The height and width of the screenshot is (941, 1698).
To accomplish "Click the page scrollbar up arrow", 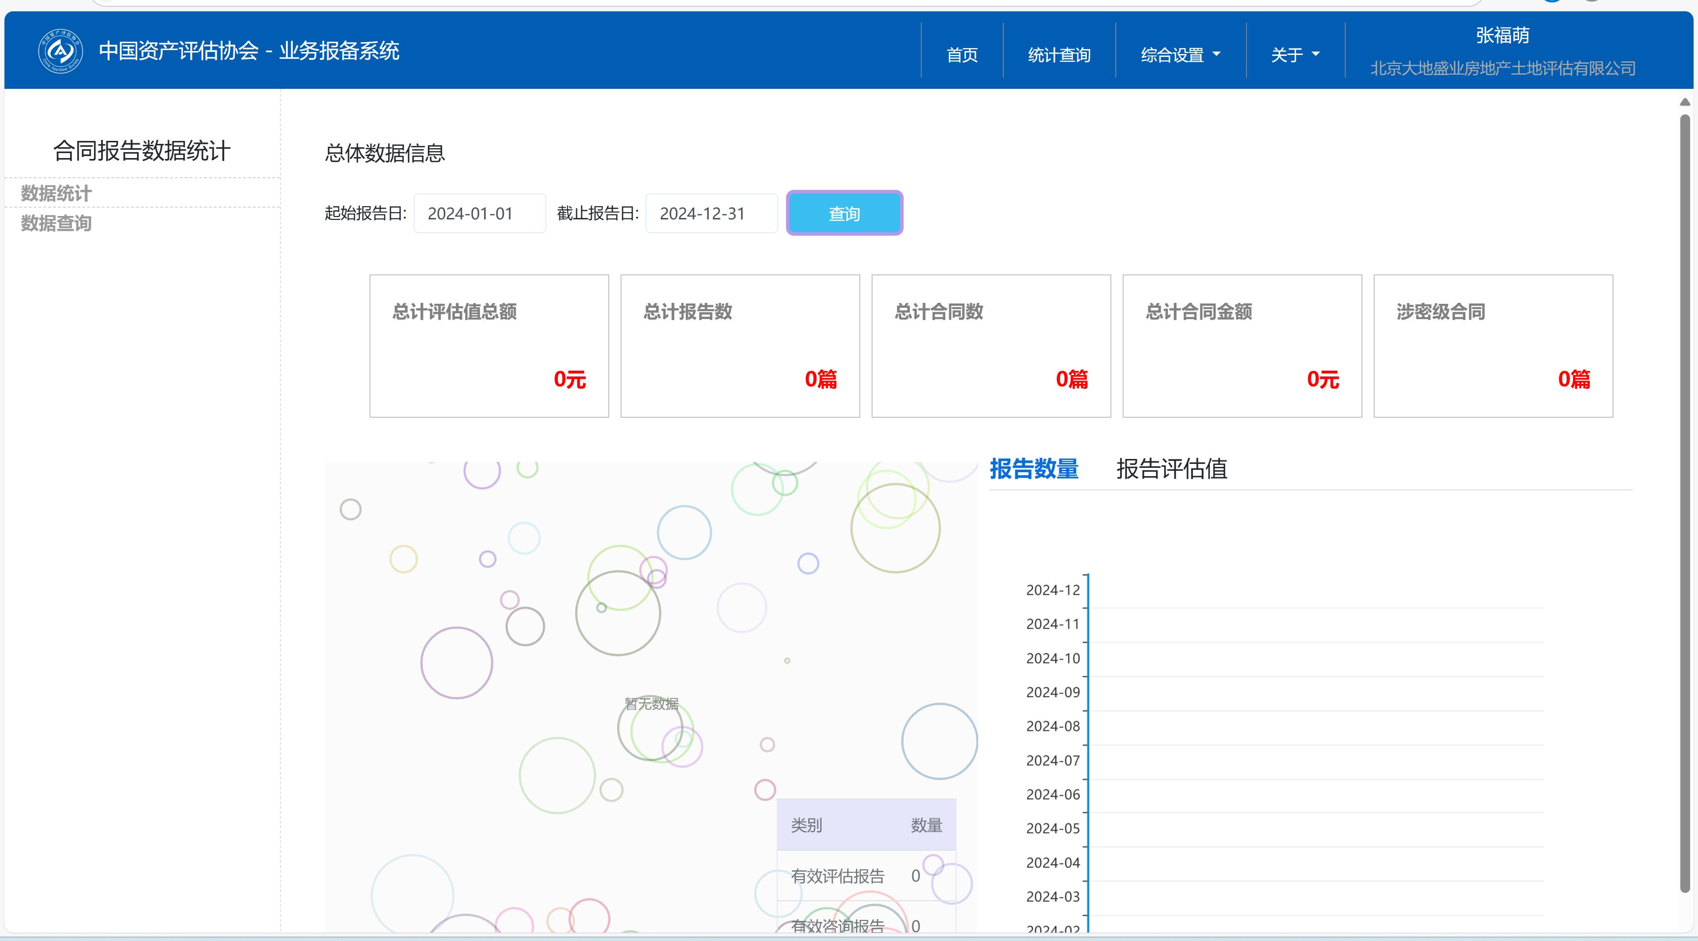I will [x=1685, y=102].
